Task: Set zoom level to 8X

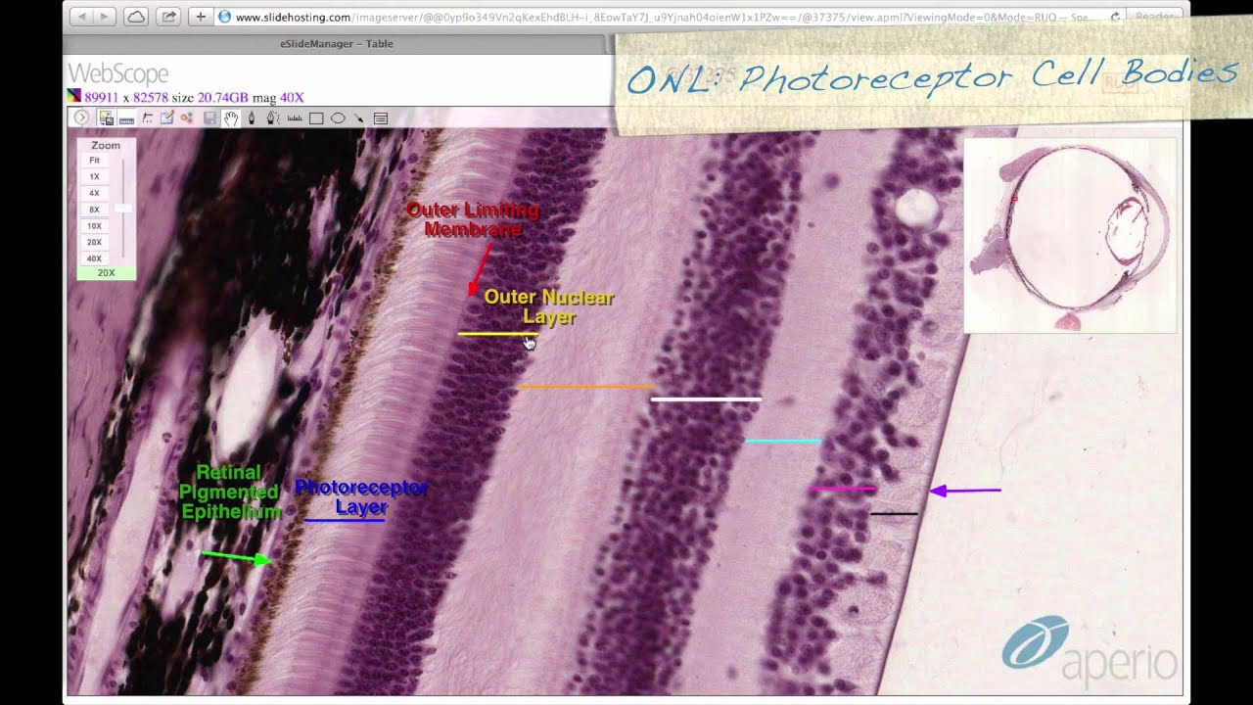Action: 95,210
